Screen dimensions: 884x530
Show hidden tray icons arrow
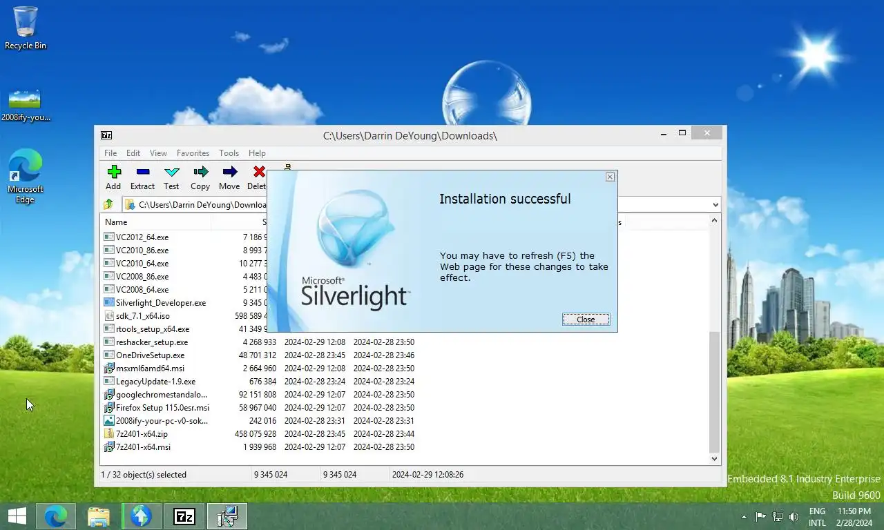pyautogui.click(x=744, y=517)
